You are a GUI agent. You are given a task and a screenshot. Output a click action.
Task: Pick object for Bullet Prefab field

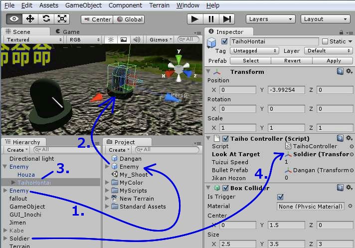click(352, 170)
